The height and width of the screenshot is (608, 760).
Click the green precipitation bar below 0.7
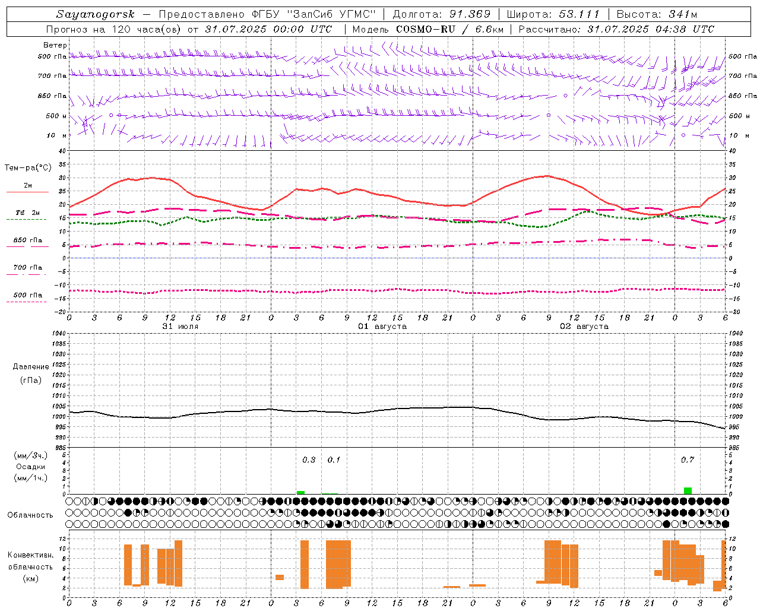click(x=688, y=490)
